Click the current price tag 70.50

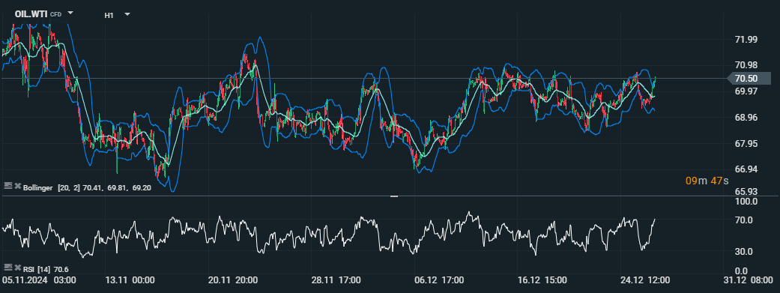click(749, 78)
